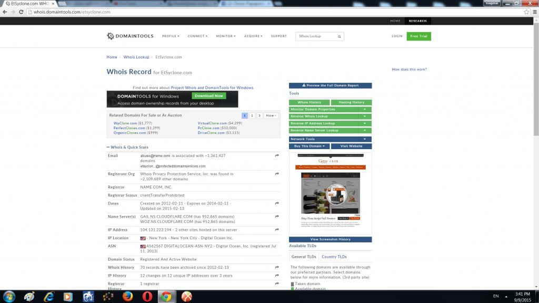Click share arrow in Whois History row
The width and height of the screenshot is (539, 303).
pos(277,267)
